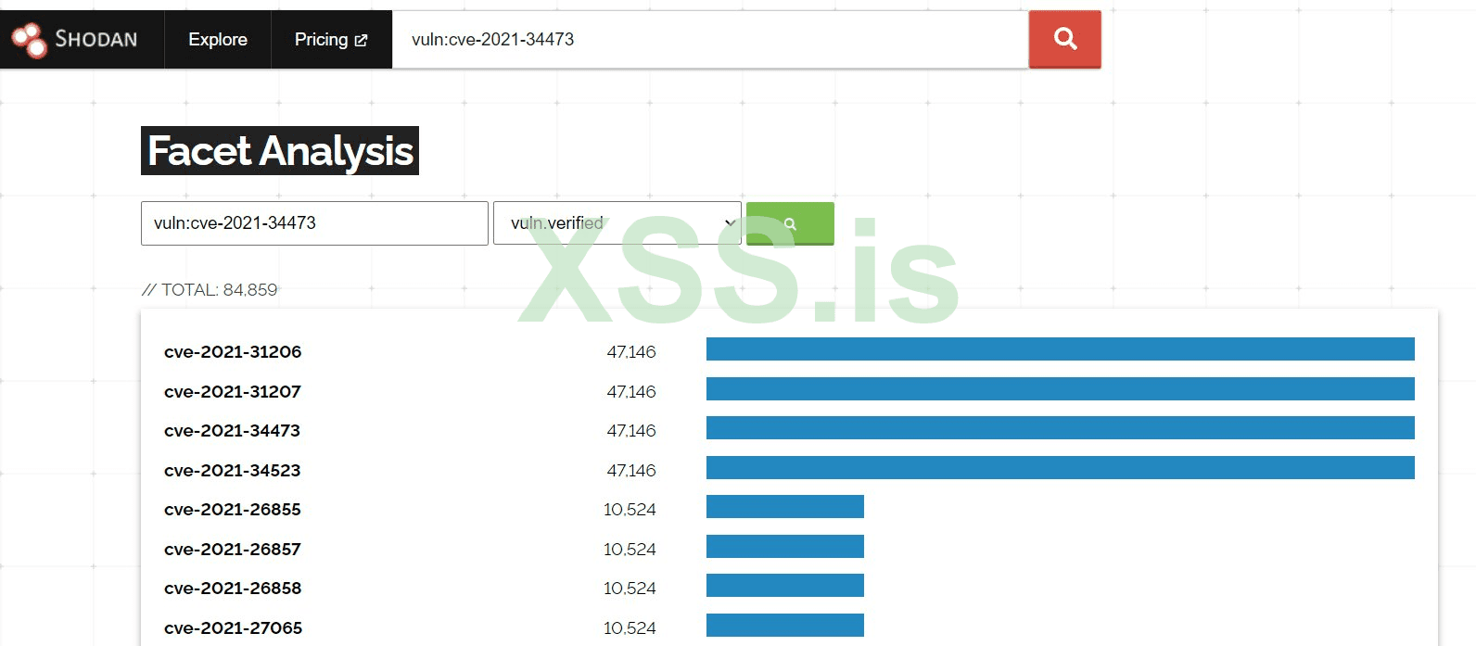Click the blue bar for cve-2021-34473
The width and height of the screenshot is (1476, 646).
coord(1061,427)
